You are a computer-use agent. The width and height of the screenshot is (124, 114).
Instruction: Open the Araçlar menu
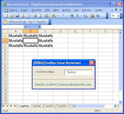66,10
